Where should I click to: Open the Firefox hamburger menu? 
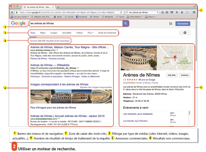(x=194, y=13)
